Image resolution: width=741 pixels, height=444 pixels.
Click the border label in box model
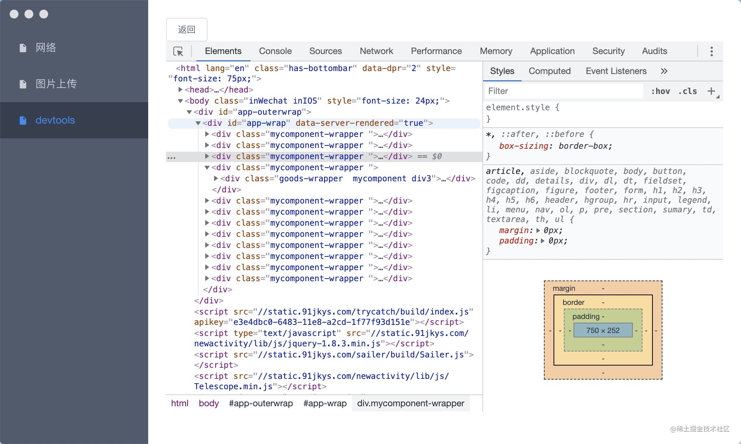point(573,302)
